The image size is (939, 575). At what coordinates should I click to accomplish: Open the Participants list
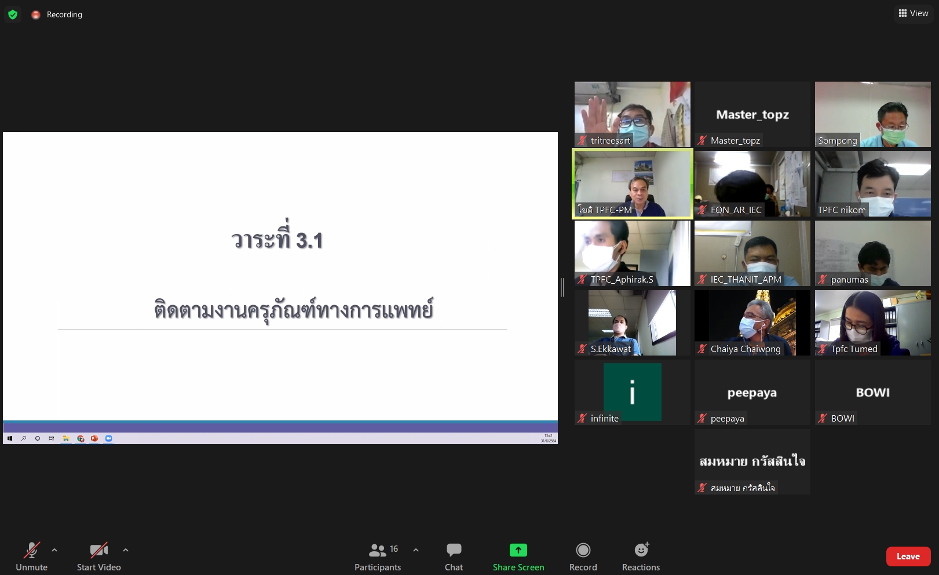click(x=378, y=557)
